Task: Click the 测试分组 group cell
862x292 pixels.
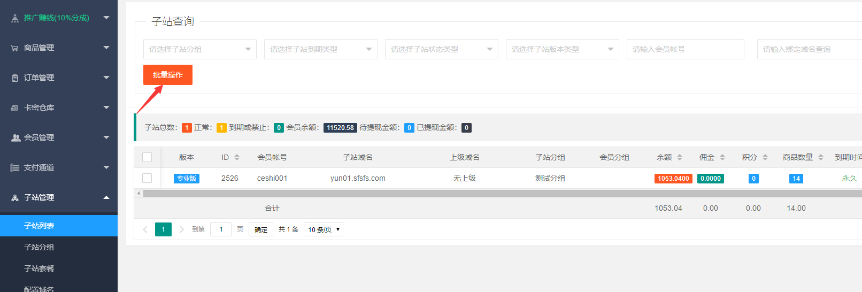Action: (550, 178)
